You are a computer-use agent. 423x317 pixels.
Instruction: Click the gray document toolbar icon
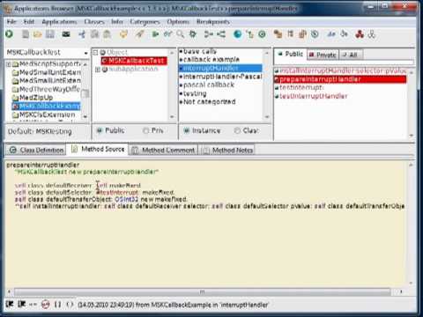coord(26,34)
